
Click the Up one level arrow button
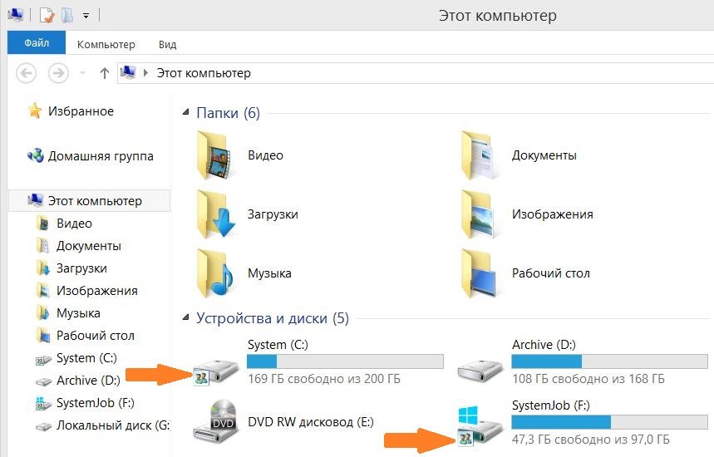click(x=104, y=73)
